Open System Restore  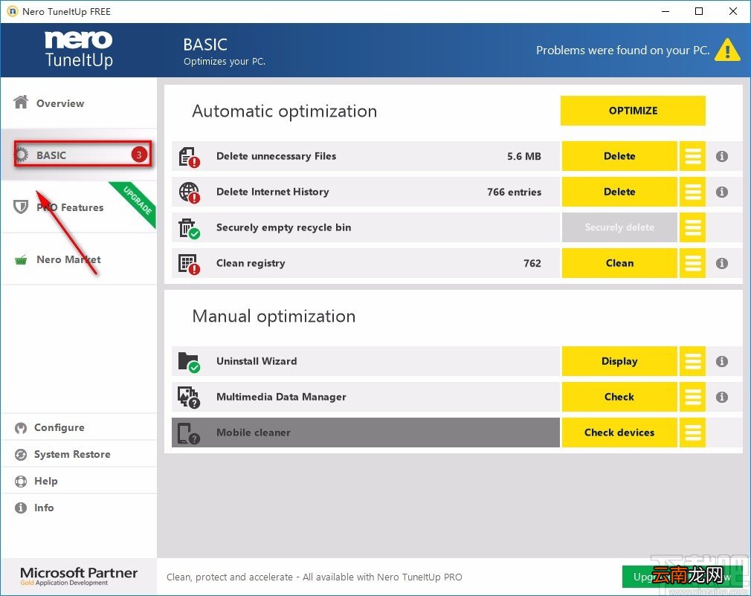click(x=79, y=454)
